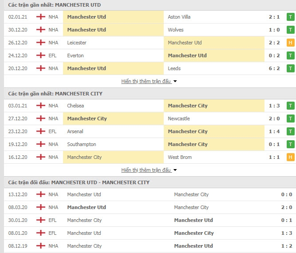
Task: Click Southampton team name
Action: pos(82,144)
